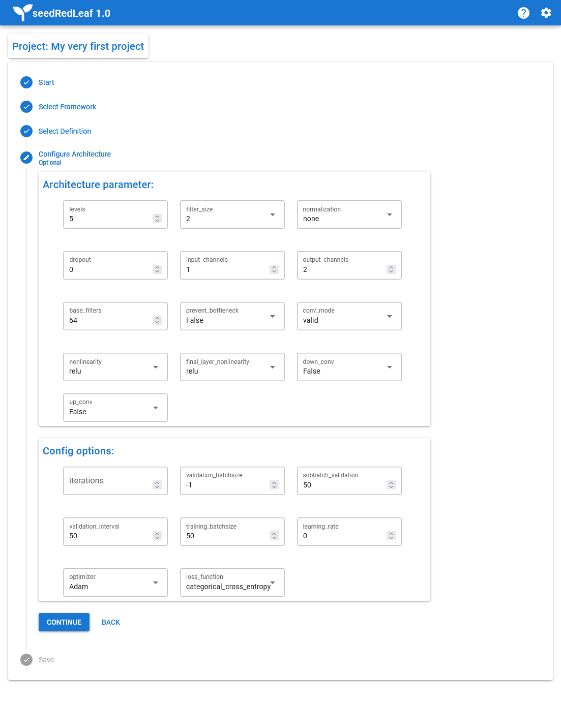Image resolution: width=561 pixels, height=706 pixels.
Task: Go to the Select Framework step
Action: pyautogui.click(x=67, y=107)
